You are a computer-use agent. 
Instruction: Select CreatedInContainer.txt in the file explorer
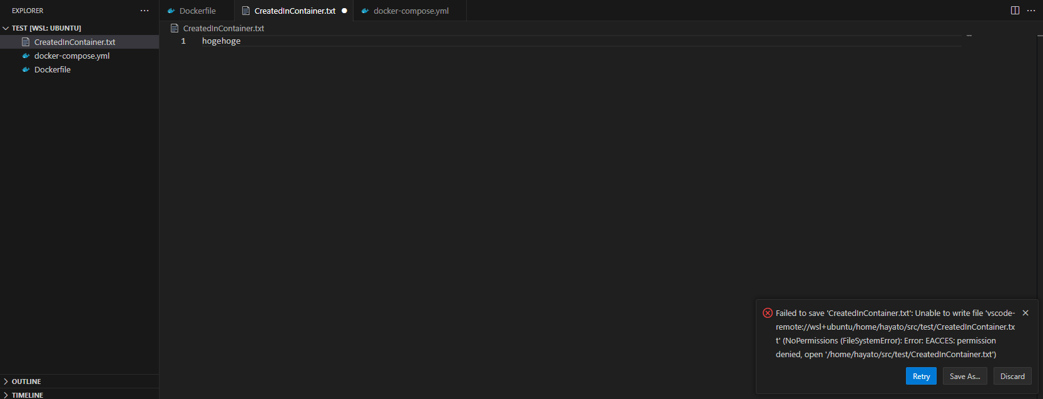point(79,42)
